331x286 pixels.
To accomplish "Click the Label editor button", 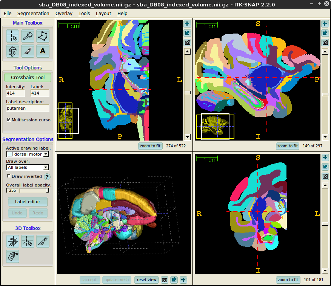I will pos(28,202).
